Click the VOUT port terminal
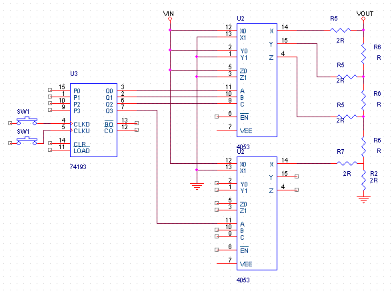 tap(363, 19)
